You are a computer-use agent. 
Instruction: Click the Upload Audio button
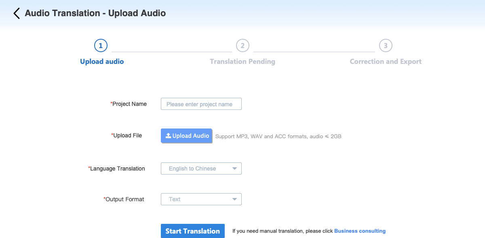pyautogui.click(x=187, y=136)
